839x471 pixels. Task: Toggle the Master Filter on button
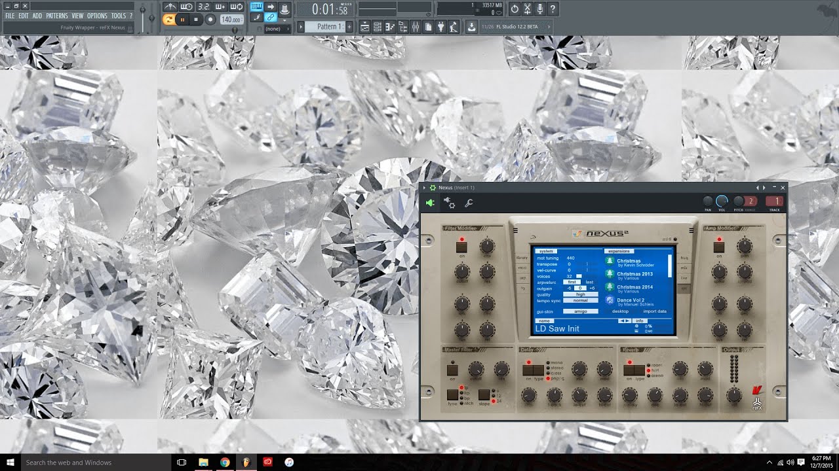452,370
